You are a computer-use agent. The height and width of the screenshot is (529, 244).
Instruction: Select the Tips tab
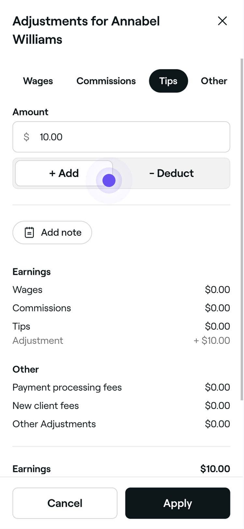coord(168,81)
